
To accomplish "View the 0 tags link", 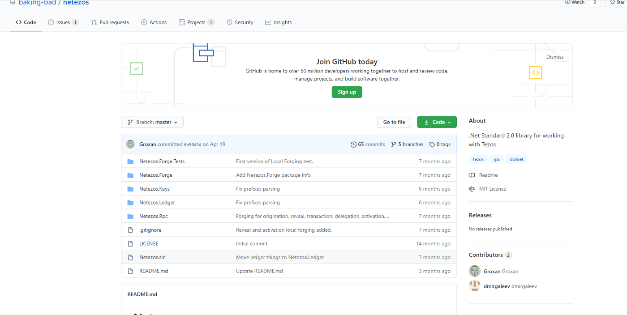I will click(440, 145).
